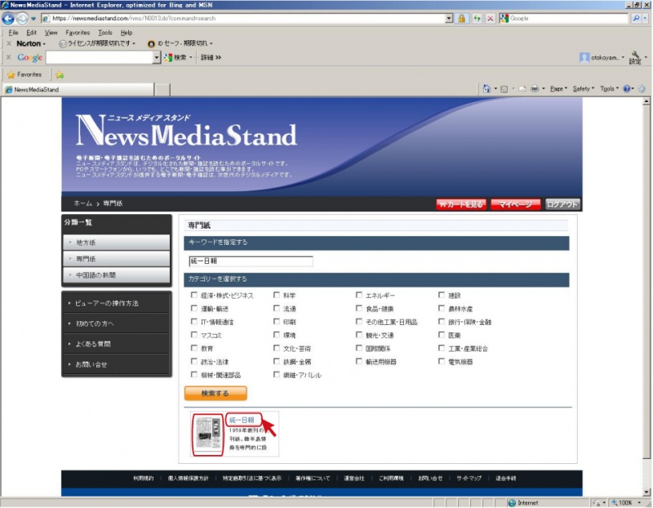Image resolution: width=653 pixels, height=508 pixels.
Task: Open the recent pages dropdown beside Forward
Action: (33, 18)
